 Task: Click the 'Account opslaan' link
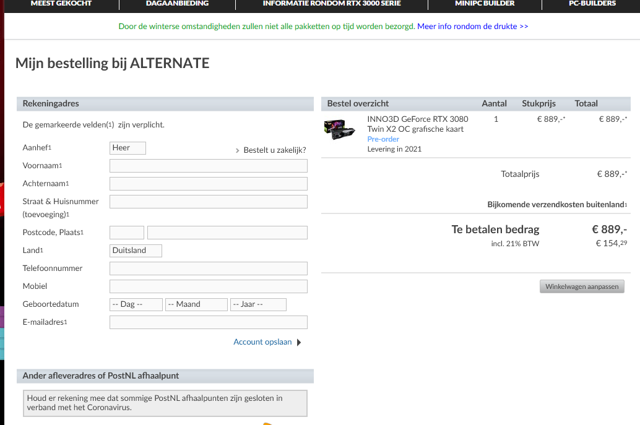click(x=262, y=342)
